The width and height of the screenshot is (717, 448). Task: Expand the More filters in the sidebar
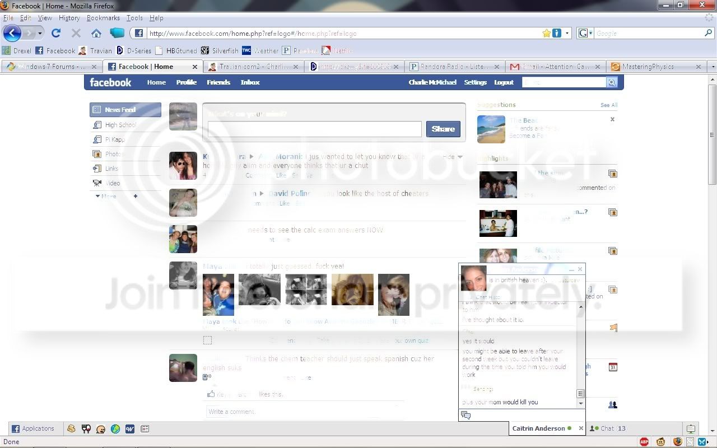(x=106, y=196)
